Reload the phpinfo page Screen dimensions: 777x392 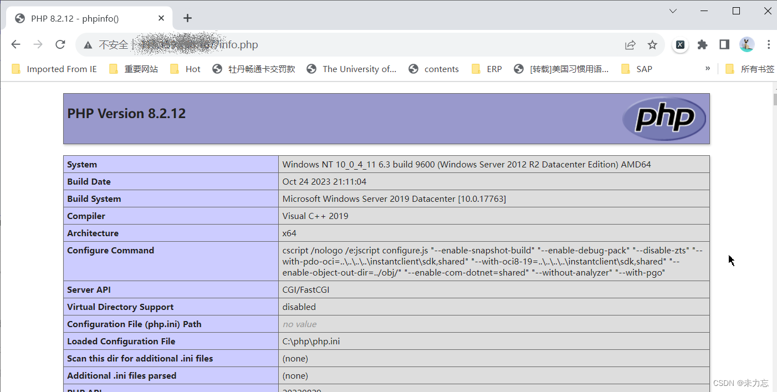[60, 45]
